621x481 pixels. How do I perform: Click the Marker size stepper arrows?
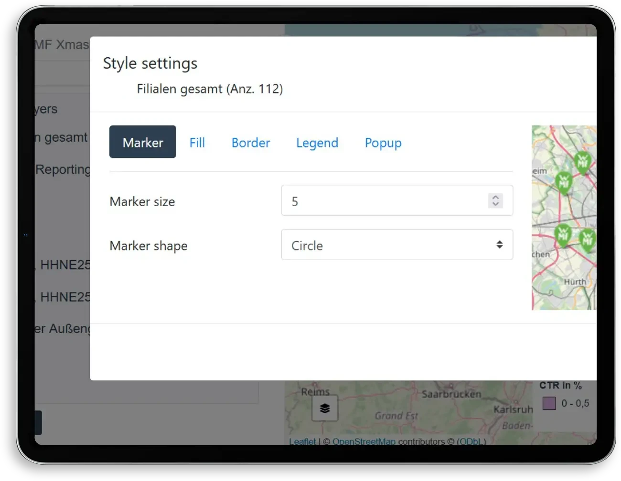click(495, 200)
